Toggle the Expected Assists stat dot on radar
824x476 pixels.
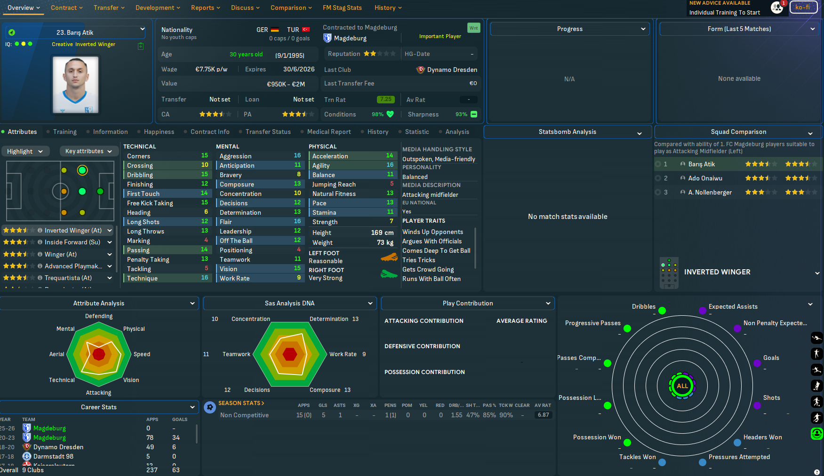coord(703,311)
